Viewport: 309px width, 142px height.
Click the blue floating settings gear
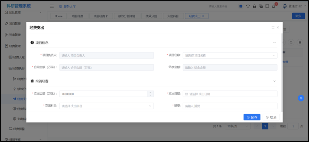click(x=301, y=98)
